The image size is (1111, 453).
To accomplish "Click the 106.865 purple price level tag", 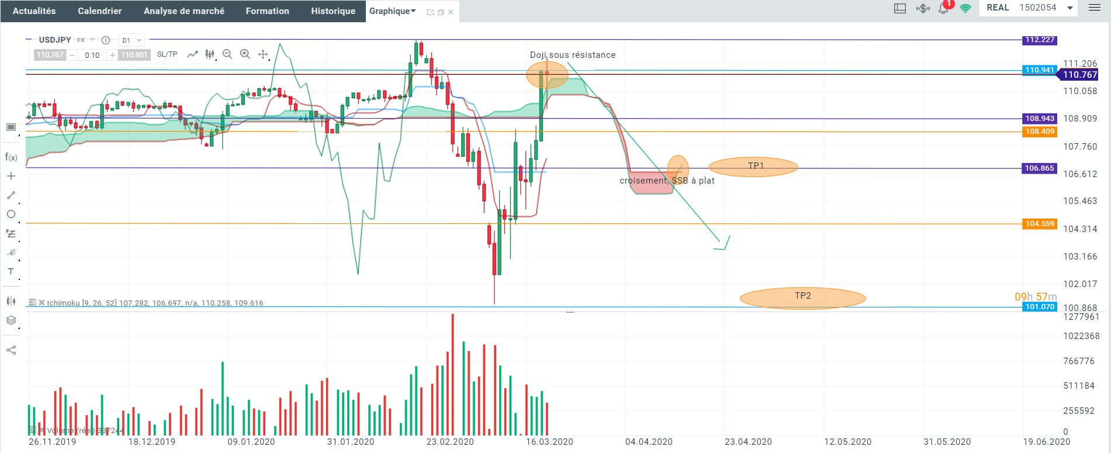I will (x=1040, y=168).
